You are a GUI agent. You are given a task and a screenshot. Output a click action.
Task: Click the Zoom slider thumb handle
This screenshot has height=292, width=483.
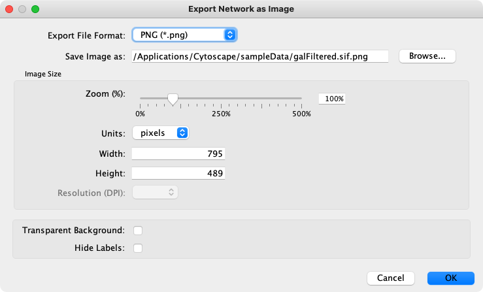point(173,99)
